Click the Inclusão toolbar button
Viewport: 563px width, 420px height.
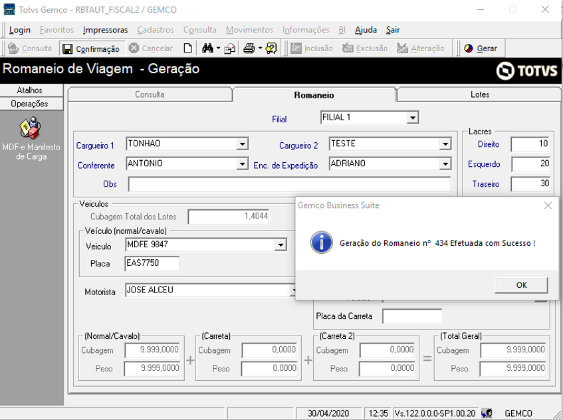pyautogui.click(x=312, y=49)
